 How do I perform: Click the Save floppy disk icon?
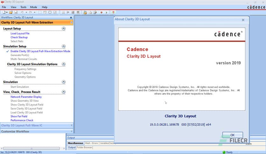pos(16,12)
